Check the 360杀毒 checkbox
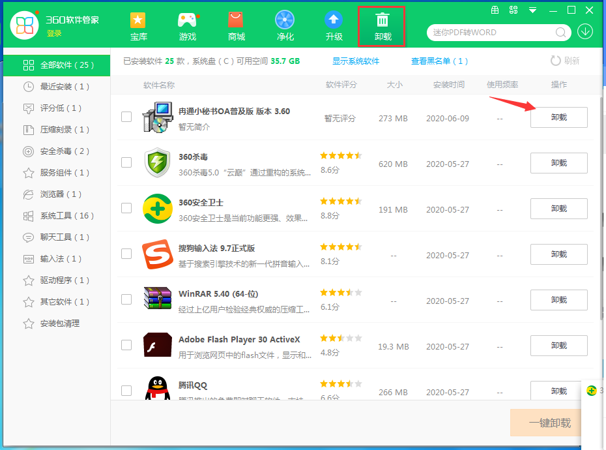 126,162
